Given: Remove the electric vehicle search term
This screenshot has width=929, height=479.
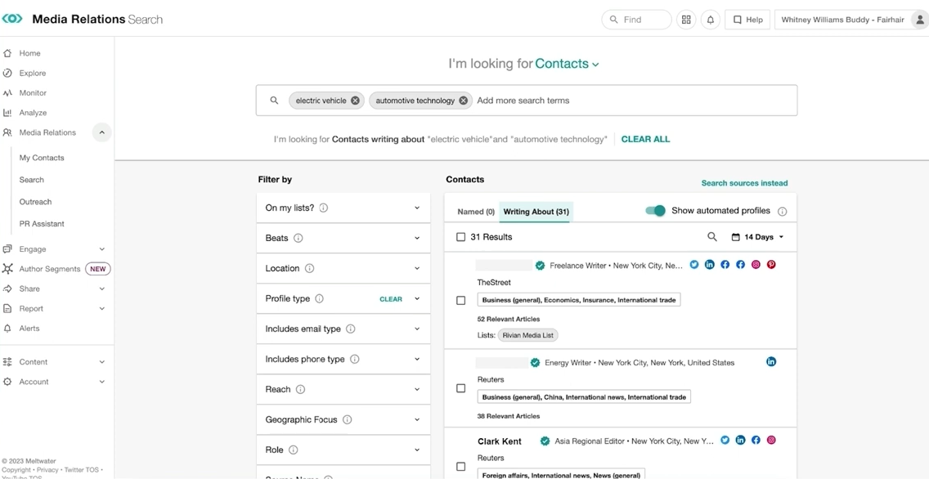Looking at the screenshot, I should click(x=355, y=101).
